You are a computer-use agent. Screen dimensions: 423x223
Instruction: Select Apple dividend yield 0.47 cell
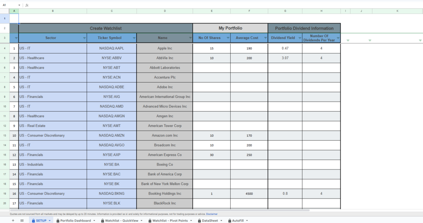pyautogui.click(x=285, y=48)
